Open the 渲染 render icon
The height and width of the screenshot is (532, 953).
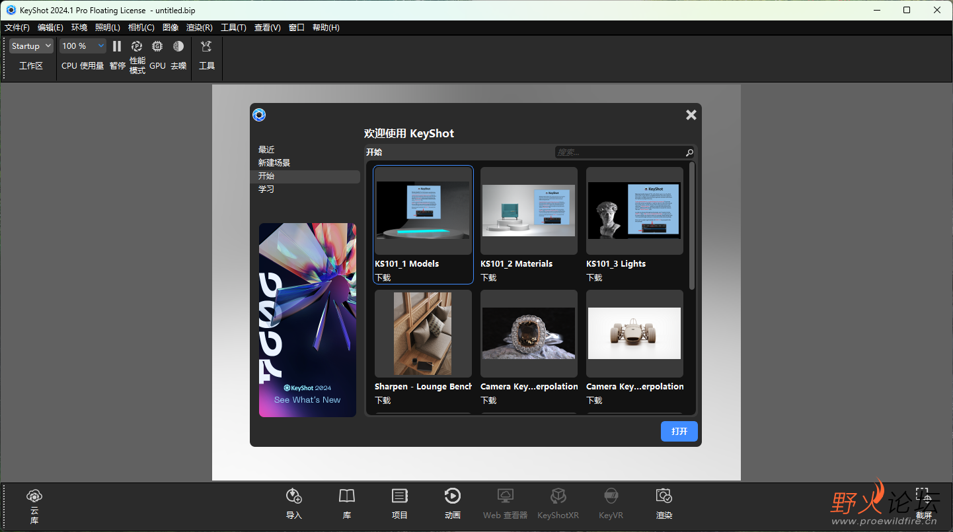click(664, 496)
